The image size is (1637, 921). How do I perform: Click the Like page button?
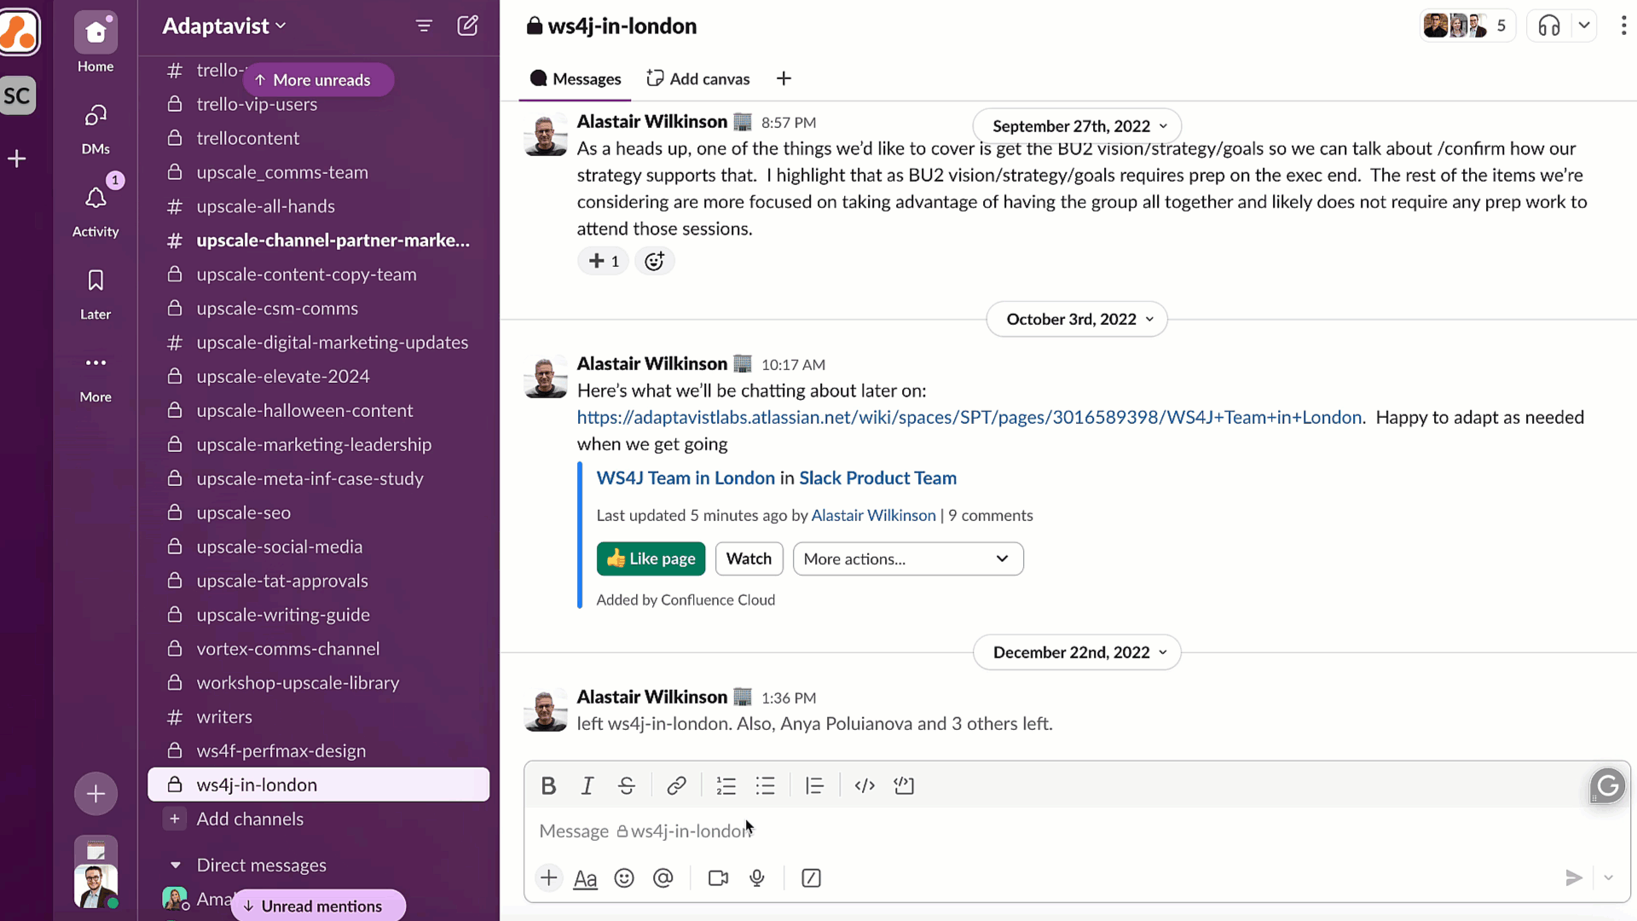[x=650, y=559]
